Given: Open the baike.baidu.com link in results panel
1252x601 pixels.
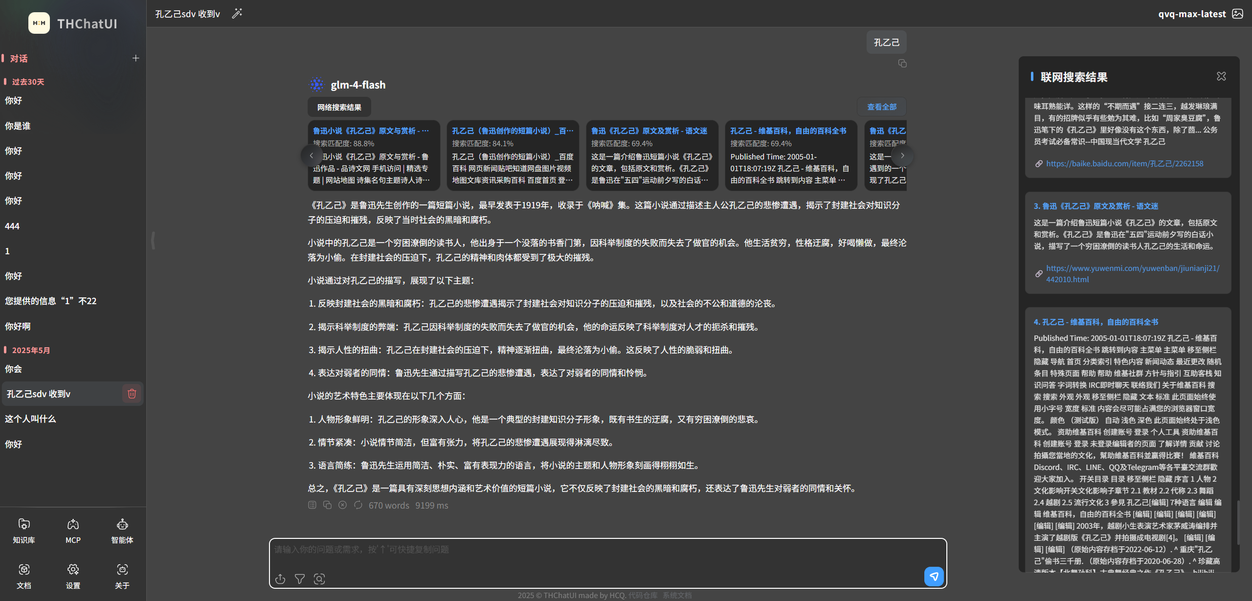Looking at the screenshot, I should (1124, 163).
